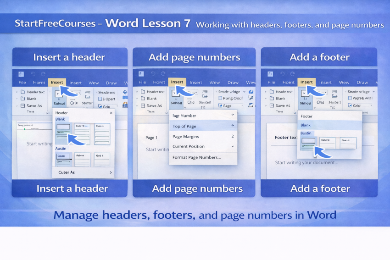
Task: Click the Redo arrow in the Add a footer panel
Action: 293,74
